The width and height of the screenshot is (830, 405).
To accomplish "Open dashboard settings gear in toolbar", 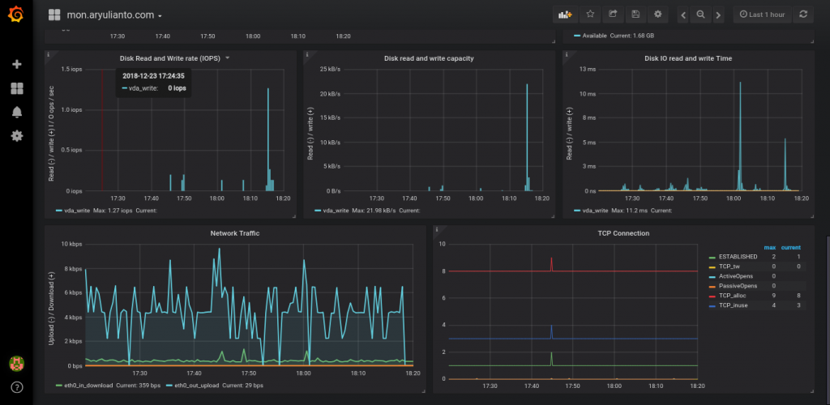I will (658, 15).
